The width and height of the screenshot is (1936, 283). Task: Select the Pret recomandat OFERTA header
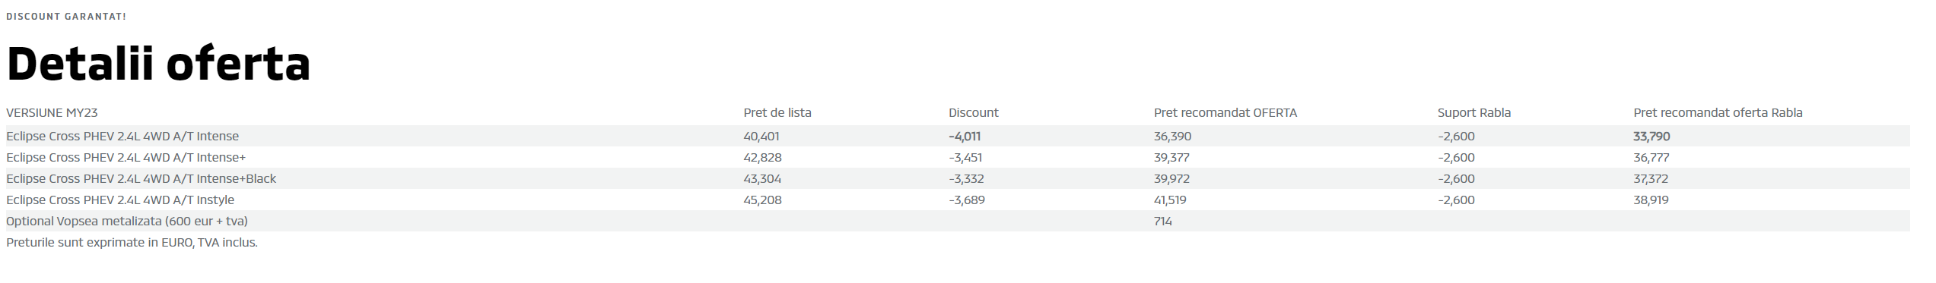(x=1225, y=113)
